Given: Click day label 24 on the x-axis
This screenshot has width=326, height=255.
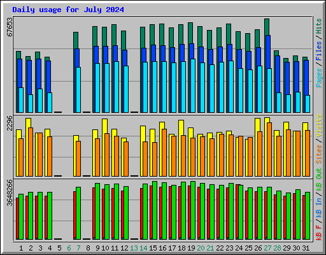Looking at the screenshot, I should pyautogui.click(x=239, y=248).
